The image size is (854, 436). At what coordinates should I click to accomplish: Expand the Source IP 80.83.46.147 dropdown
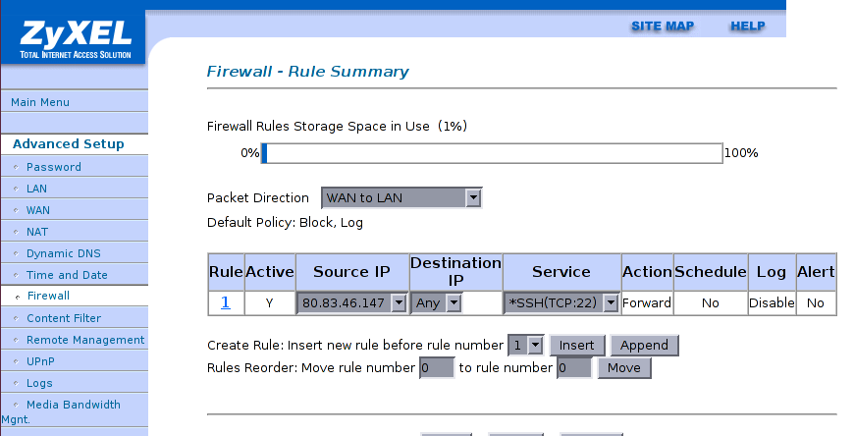point(351,303)
